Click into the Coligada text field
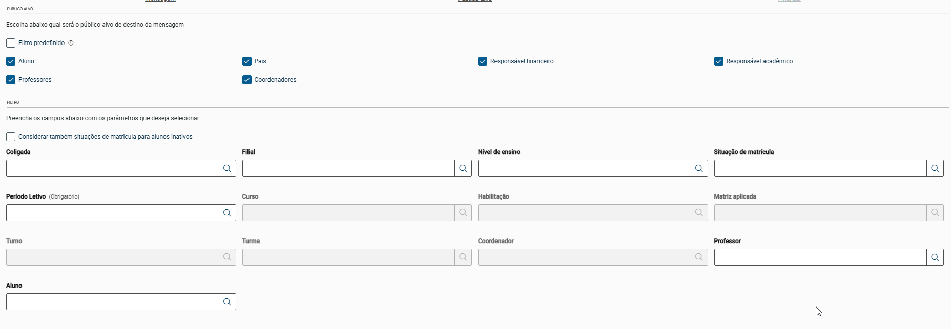Image resolution: width=951 pixels, height=329 pixels. pos(113,168)
